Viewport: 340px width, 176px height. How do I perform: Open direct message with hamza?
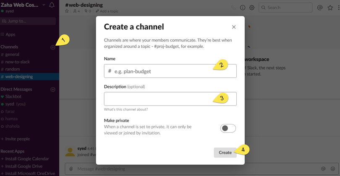(x=9, y=119)
